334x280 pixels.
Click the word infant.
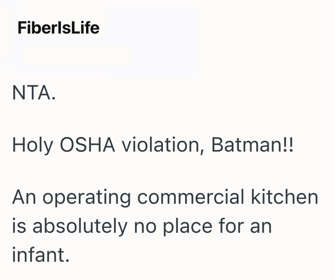tap(40, 254)
